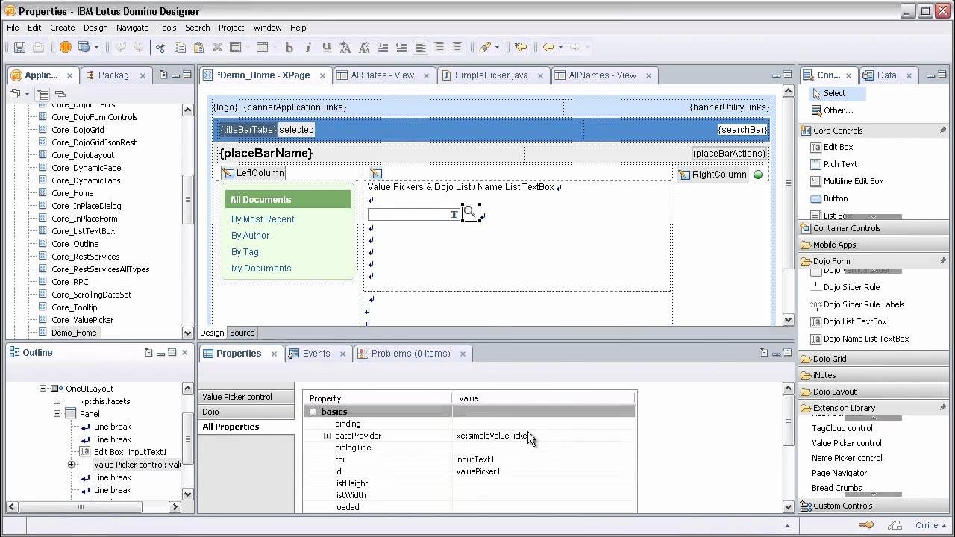Collapse the basics property group
955x537 pixels.
[x=313, y=412]
